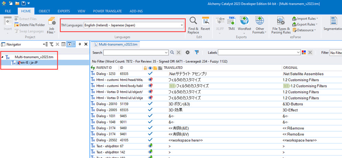Image resolution: width=342 pixels, height=158 pixels.
Task: Export to TMX format
Action: coord(232,23)
